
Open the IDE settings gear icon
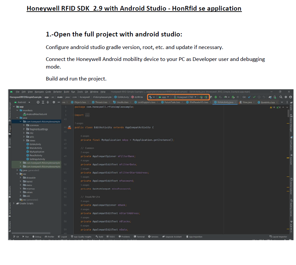(x=286, y=97)
